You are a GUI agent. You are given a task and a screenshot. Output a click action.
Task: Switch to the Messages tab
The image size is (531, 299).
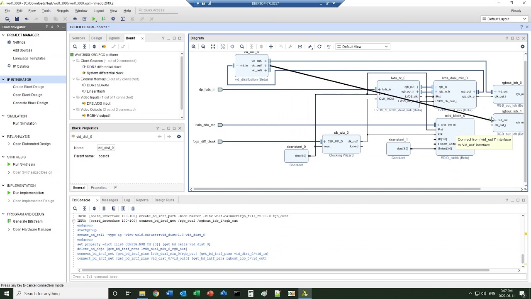coord(110,200)
